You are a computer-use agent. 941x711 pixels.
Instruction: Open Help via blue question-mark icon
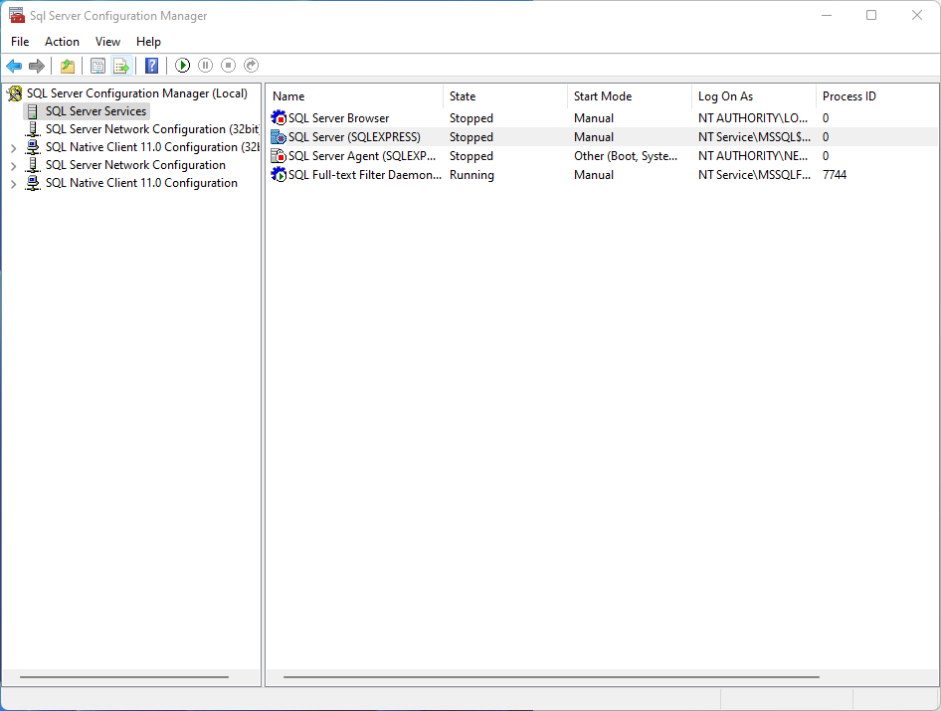point(152,66)
